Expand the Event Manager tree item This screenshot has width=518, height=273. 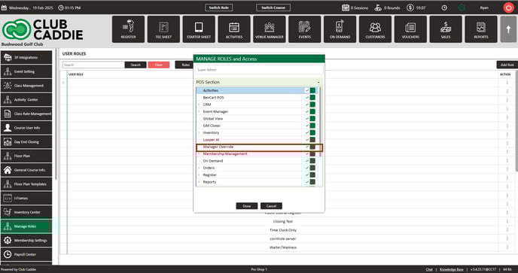(x=199, y=111)
